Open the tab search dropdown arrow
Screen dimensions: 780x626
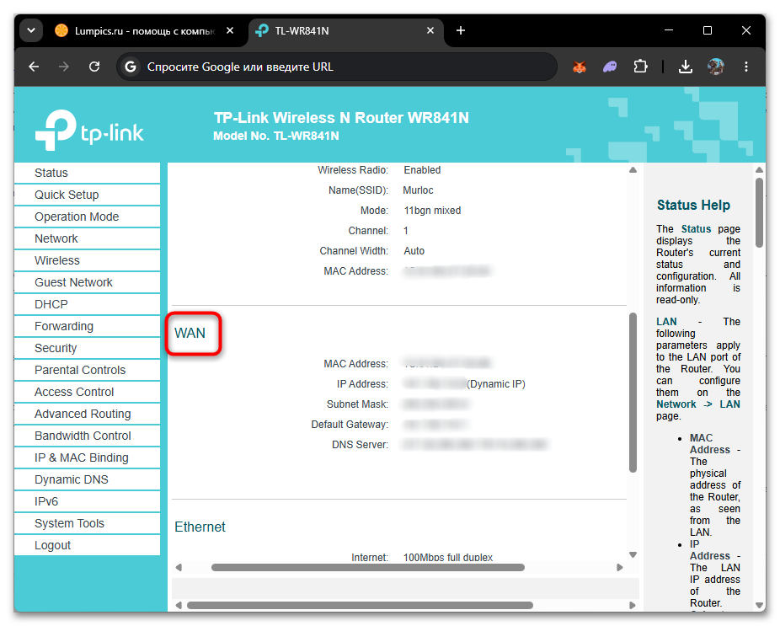31,30
